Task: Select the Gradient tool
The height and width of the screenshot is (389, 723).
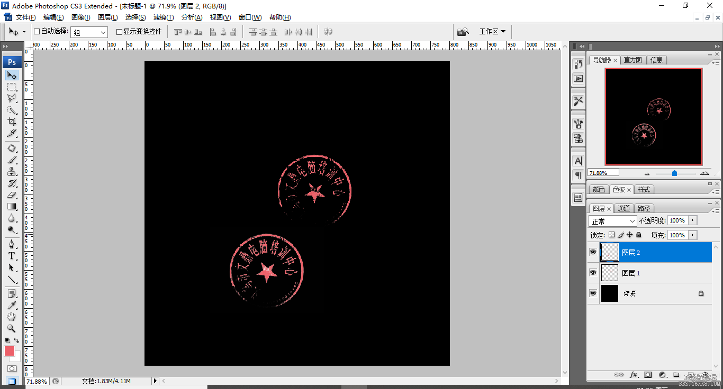Action: coord(12,207)
